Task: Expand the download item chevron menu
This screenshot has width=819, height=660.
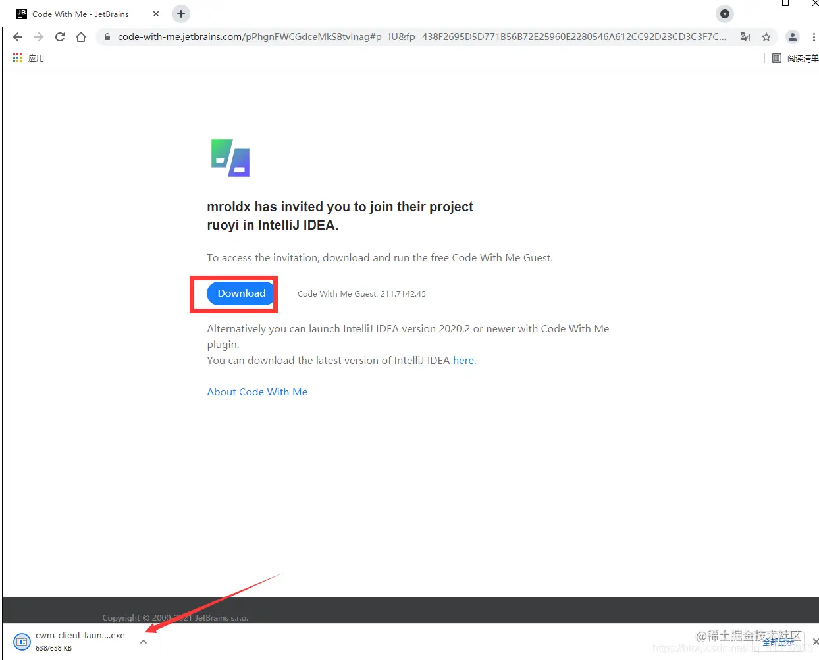Action: (x=144, y=642)
